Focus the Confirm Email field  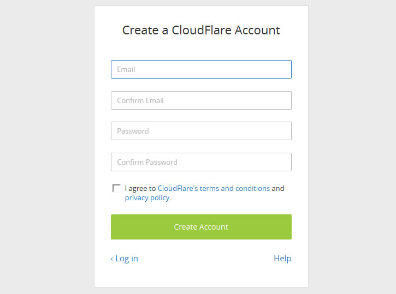click(x=201, y=100)
